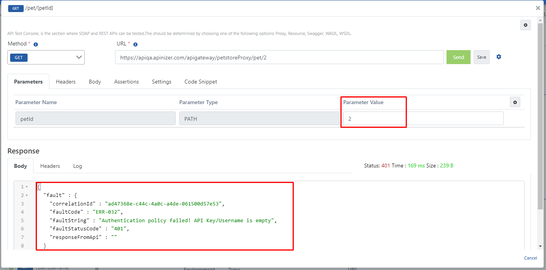
Task: Click the Cancel link
Action: [530, 258]
